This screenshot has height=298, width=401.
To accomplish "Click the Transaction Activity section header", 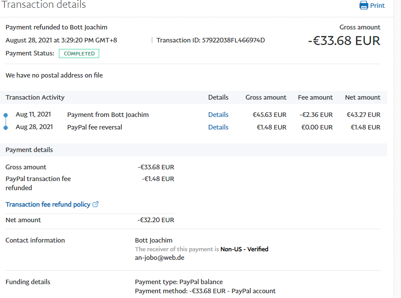I will coord(35,97).
